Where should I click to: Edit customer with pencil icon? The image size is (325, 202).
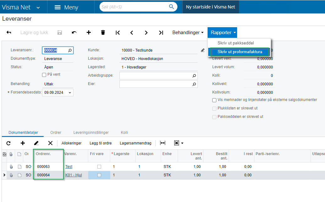(x=203, y=50)
